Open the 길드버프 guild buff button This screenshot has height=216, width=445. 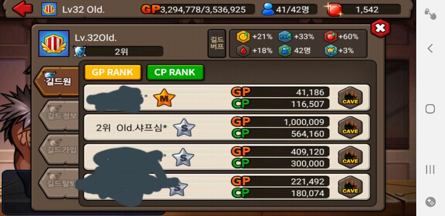[x=217, y=43]
